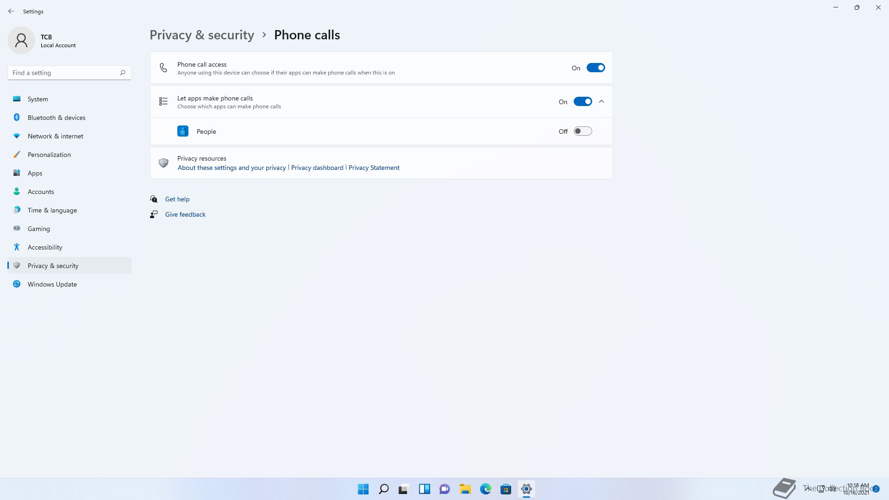Viewport: 889px width, 500px height.
Task: Disable Let apps make phone calls toggle
Action: click(x=582, y=102)
